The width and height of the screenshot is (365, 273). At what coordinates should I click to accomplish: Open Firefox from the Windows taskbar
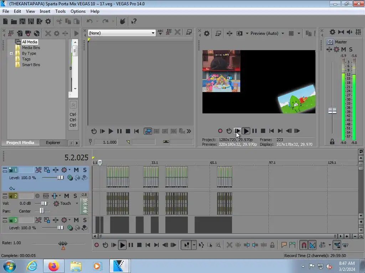pos(54,266)
